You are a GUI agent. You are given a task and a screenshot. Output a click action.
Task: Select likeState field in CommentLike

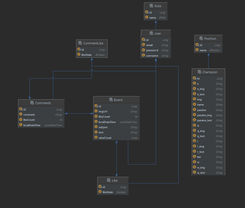[92, 55]
